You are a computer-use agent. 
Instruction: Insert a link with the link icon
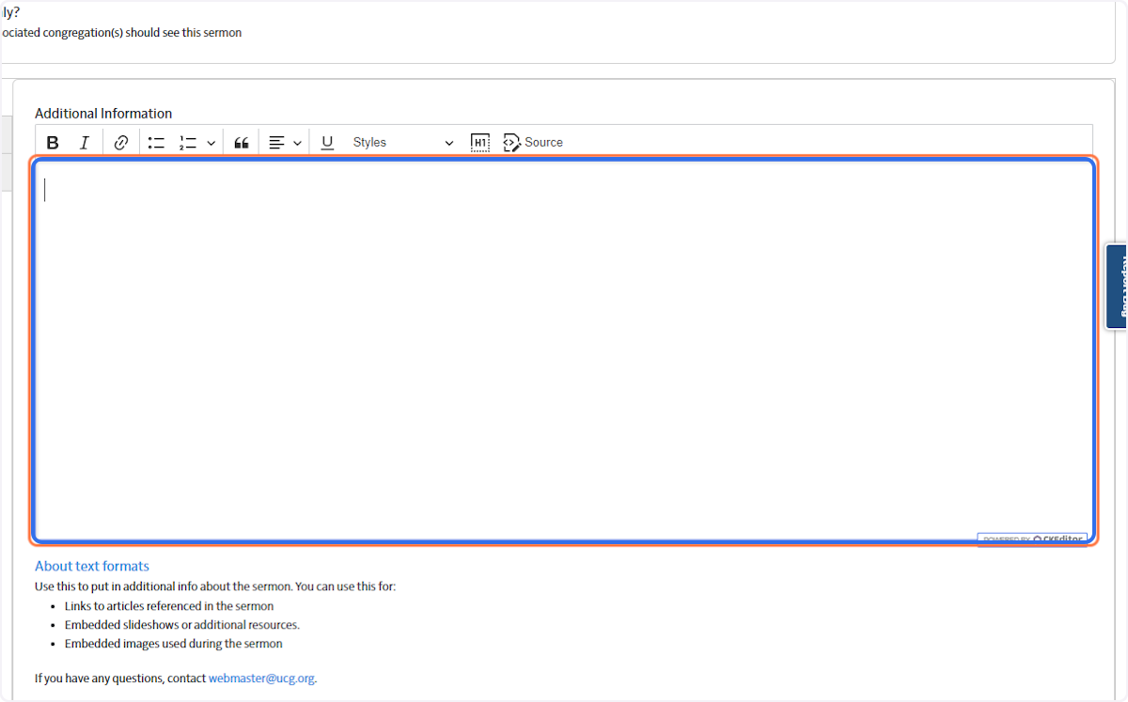coord(121,143)
